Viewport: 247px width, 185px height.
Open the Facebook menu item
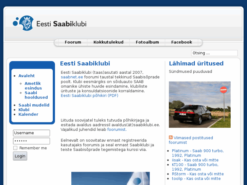pyautogui.click(x=182, y=42)
